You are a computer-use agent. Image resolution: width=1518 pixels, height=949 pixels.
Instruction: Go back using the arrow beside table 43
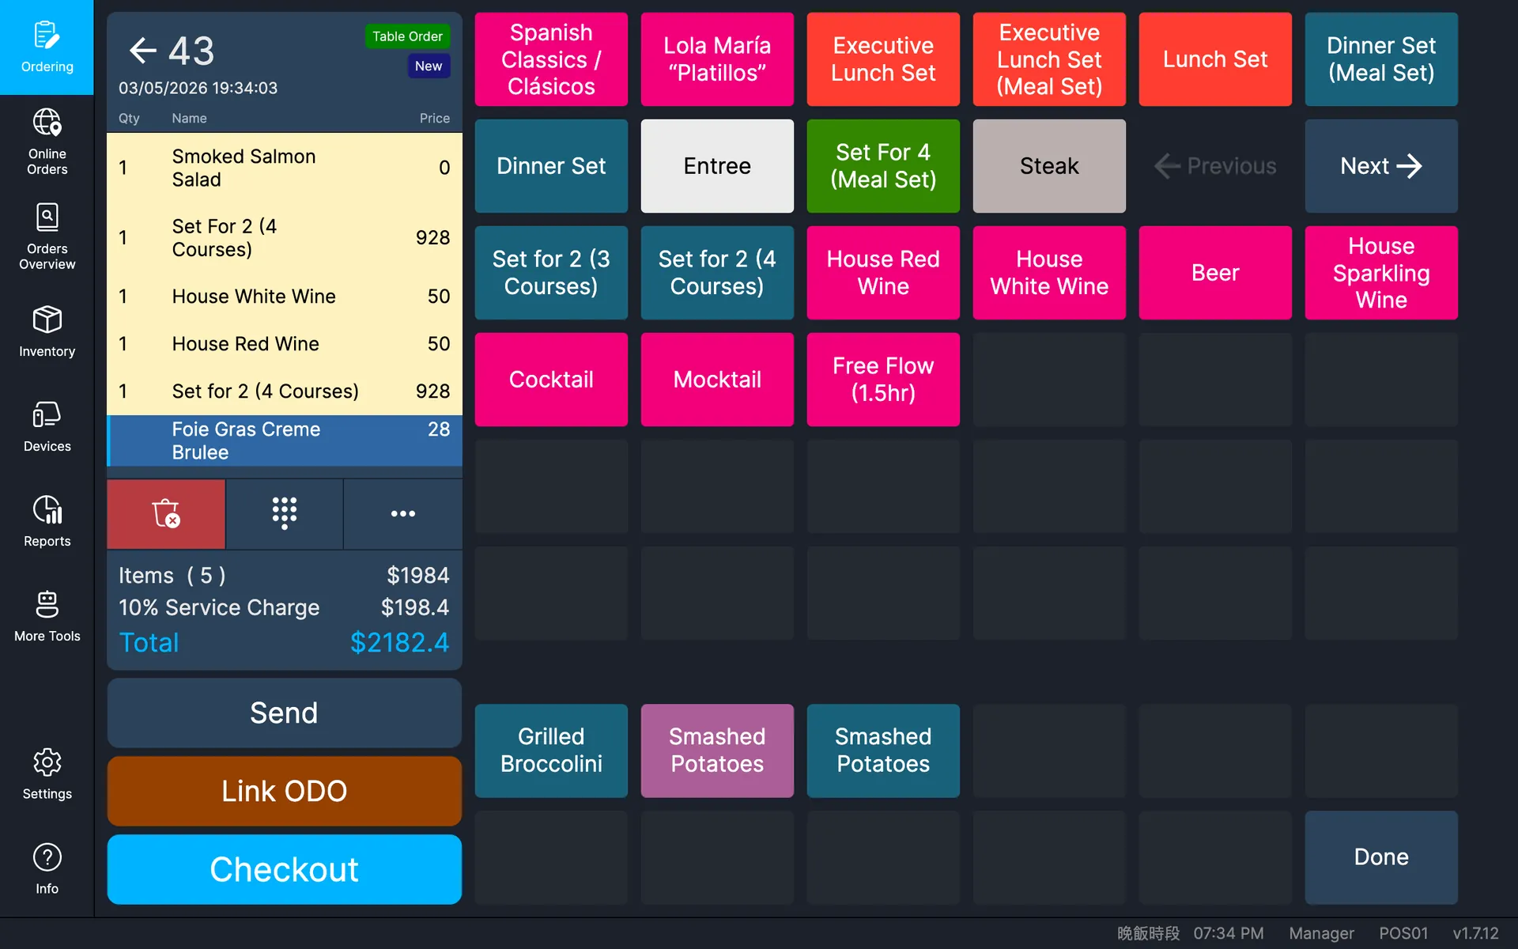[143, 51]
